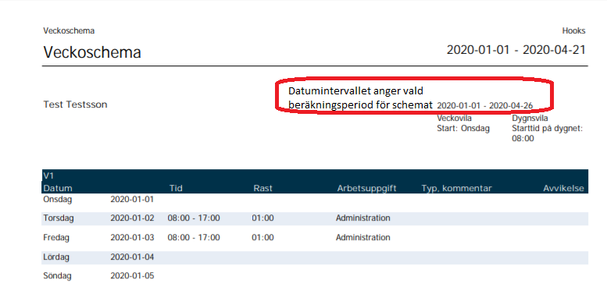Select the Torsdag 2020-01-02 row
The image size is (607, 294).
(315, 218)
